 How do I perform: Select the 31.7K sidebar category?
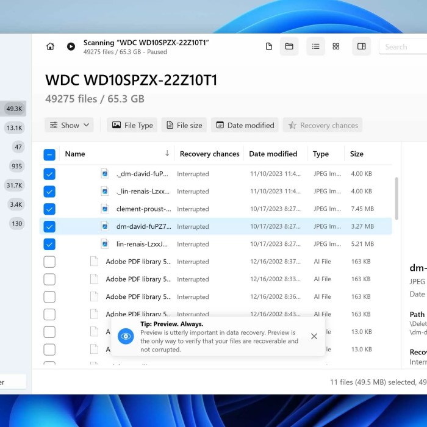(14, 185)
